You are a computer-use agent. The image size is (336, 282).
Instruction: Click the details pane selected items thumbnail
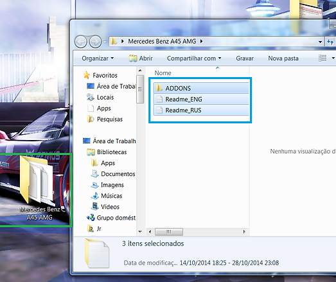tap(97, 253)
